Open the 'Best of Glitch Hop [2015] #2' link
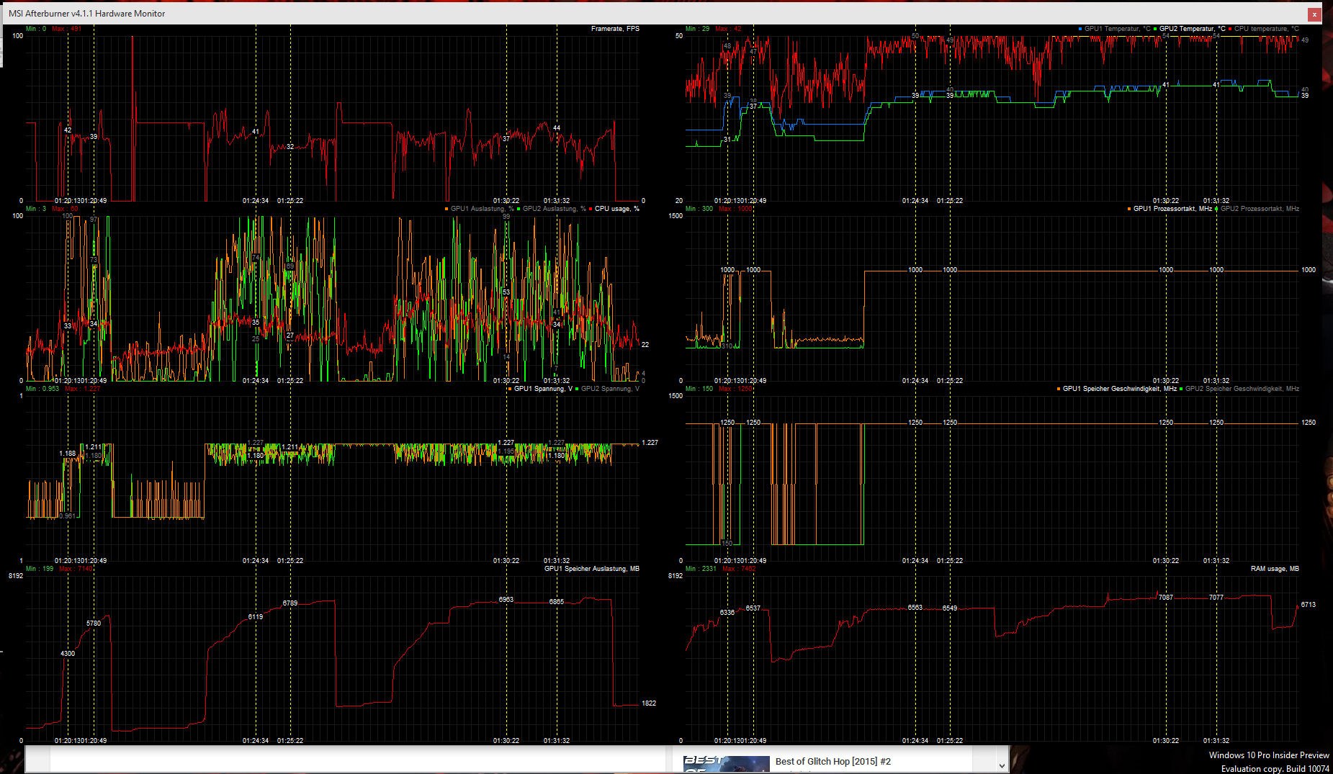 point(833,761)
